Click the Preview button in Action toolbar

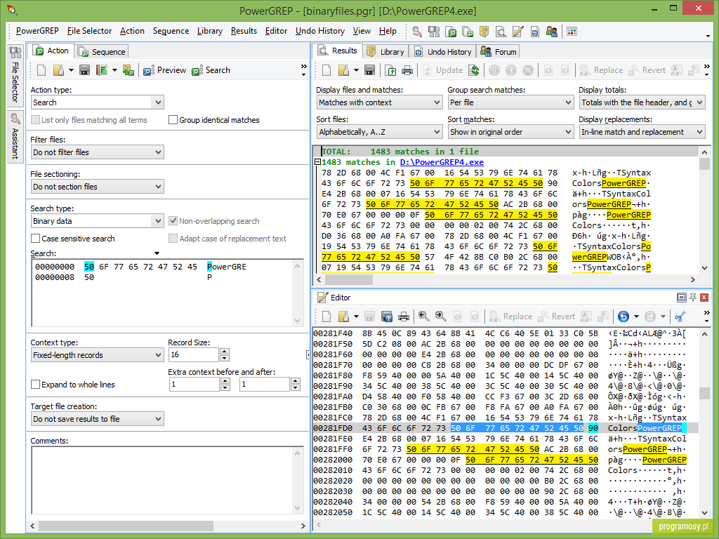164,70
